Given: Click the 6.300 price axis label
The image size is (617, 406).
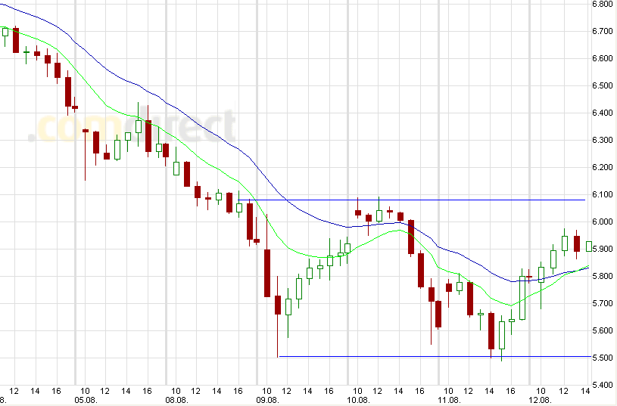Looking at the screenshot, I should 603,141.
